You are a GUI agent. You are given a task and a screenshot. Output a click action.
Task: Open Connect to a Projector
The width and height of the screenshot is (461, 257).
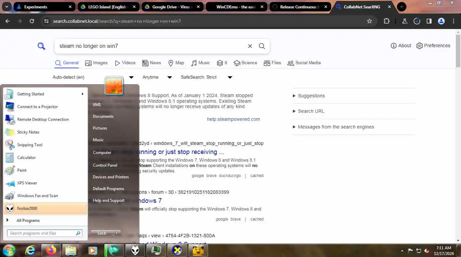[45, 107]
